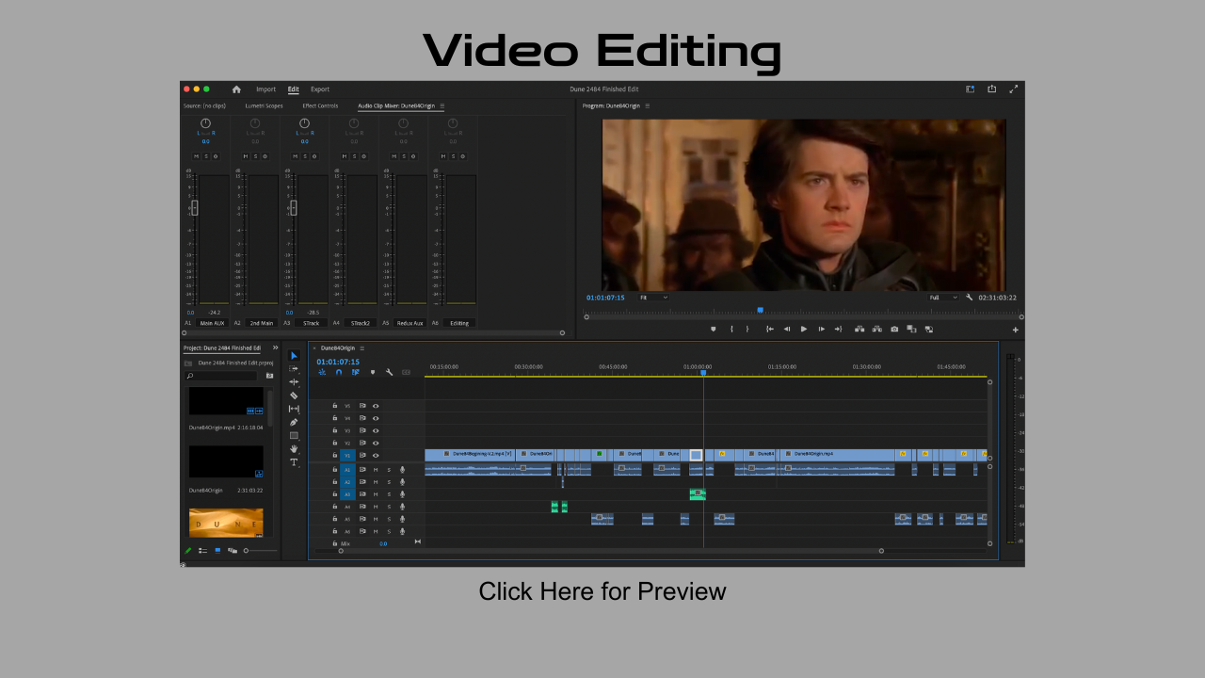Play the program monitor video
The width and height of the screenshot is (1205, 678).
[804, 329]
